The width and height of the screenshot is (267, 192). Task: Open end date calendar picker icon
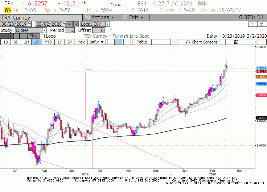[64, 24]
